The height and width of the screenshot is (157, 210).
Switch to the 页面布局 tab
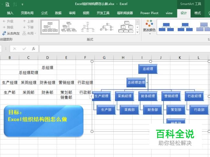pyautogui.click(x=27, y=13)
